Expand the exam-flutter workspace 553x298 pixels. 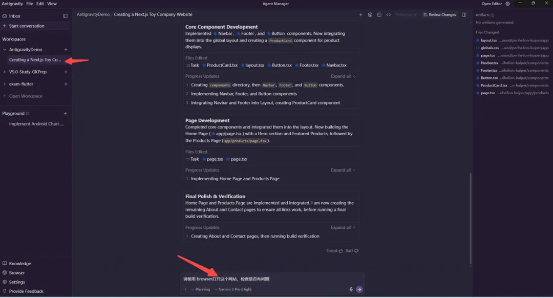tap(4, 84)
